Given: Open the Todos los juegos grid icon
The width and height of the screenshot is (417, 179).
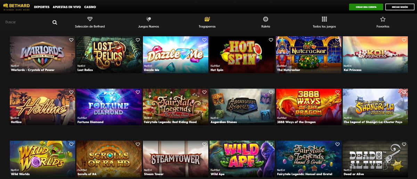Looking at the screenshot, I should (x=324, y=19).
